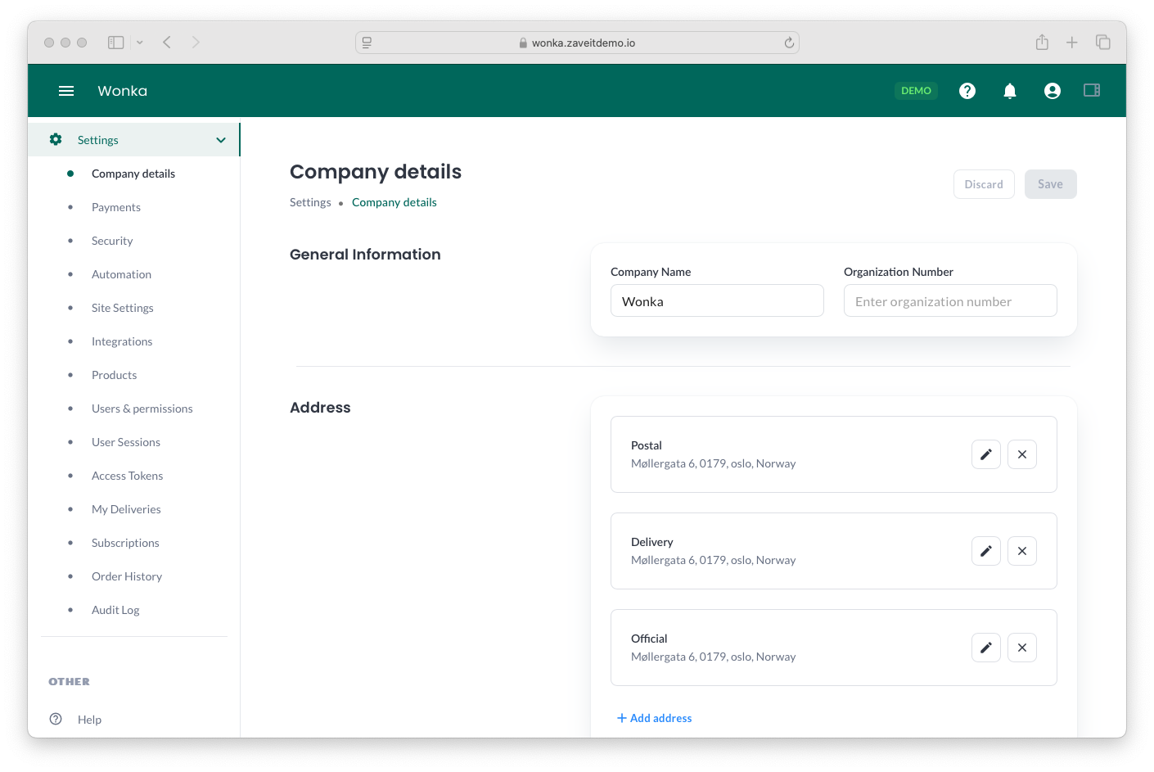
Task: Open Audit Log
Action: [x=115, y=610]
